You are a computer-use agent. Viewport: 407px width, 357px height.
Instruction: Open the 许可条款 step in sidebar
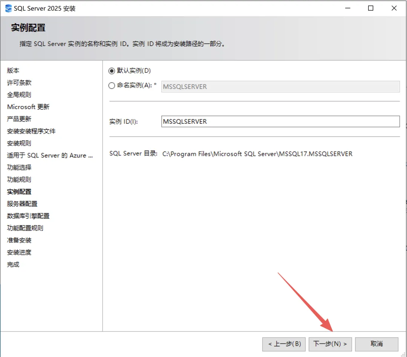19,83
